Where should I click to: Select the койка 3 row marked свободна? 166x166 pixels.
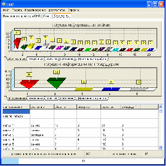[x=81, y=135]
